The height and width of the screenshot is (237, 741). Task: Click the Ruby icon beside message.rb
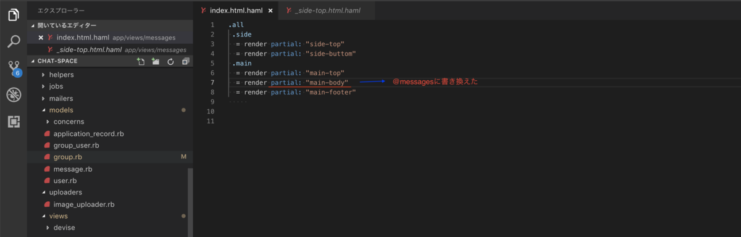48,169
